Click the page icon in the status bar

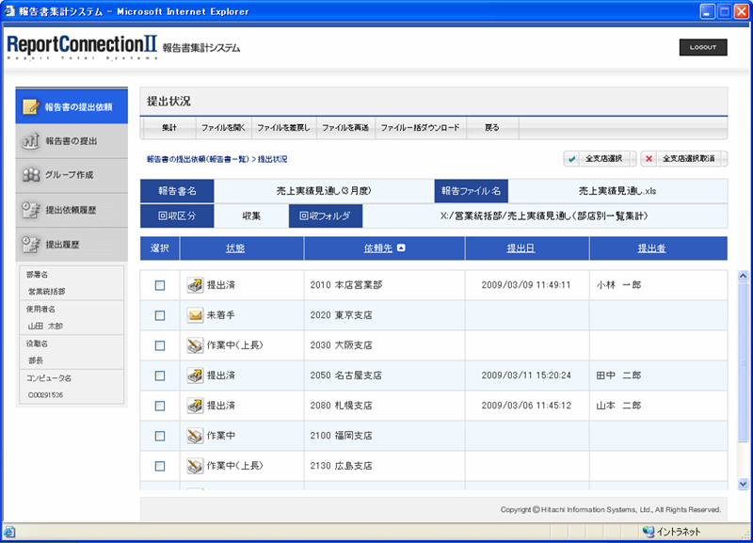(9, 532)
